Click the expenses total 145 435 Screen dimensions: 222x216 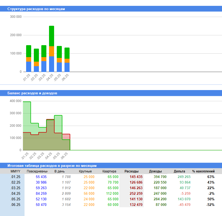point(136,177)
